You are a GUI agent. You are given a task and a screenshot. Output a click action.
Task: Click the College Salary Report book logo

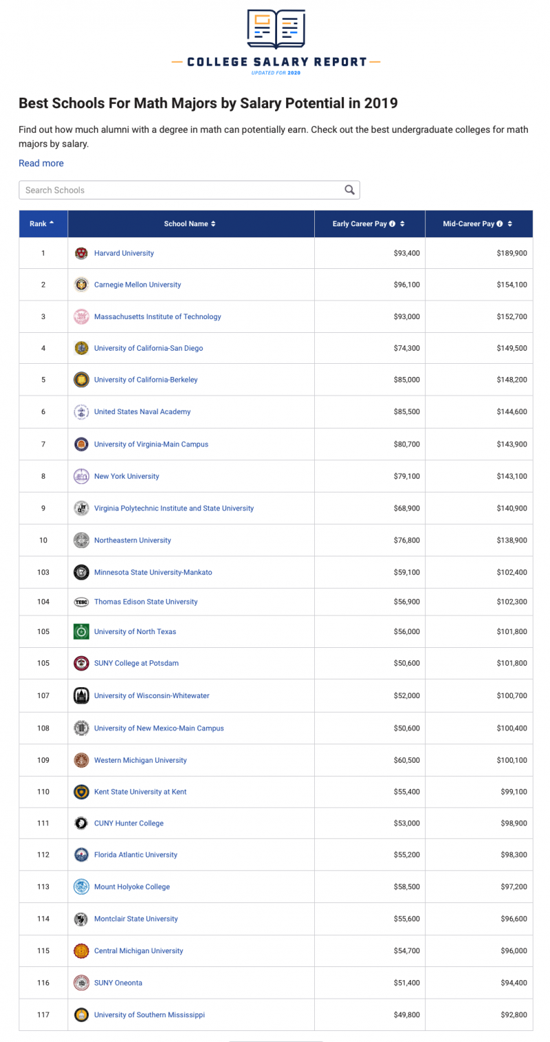tap(276, 29)
